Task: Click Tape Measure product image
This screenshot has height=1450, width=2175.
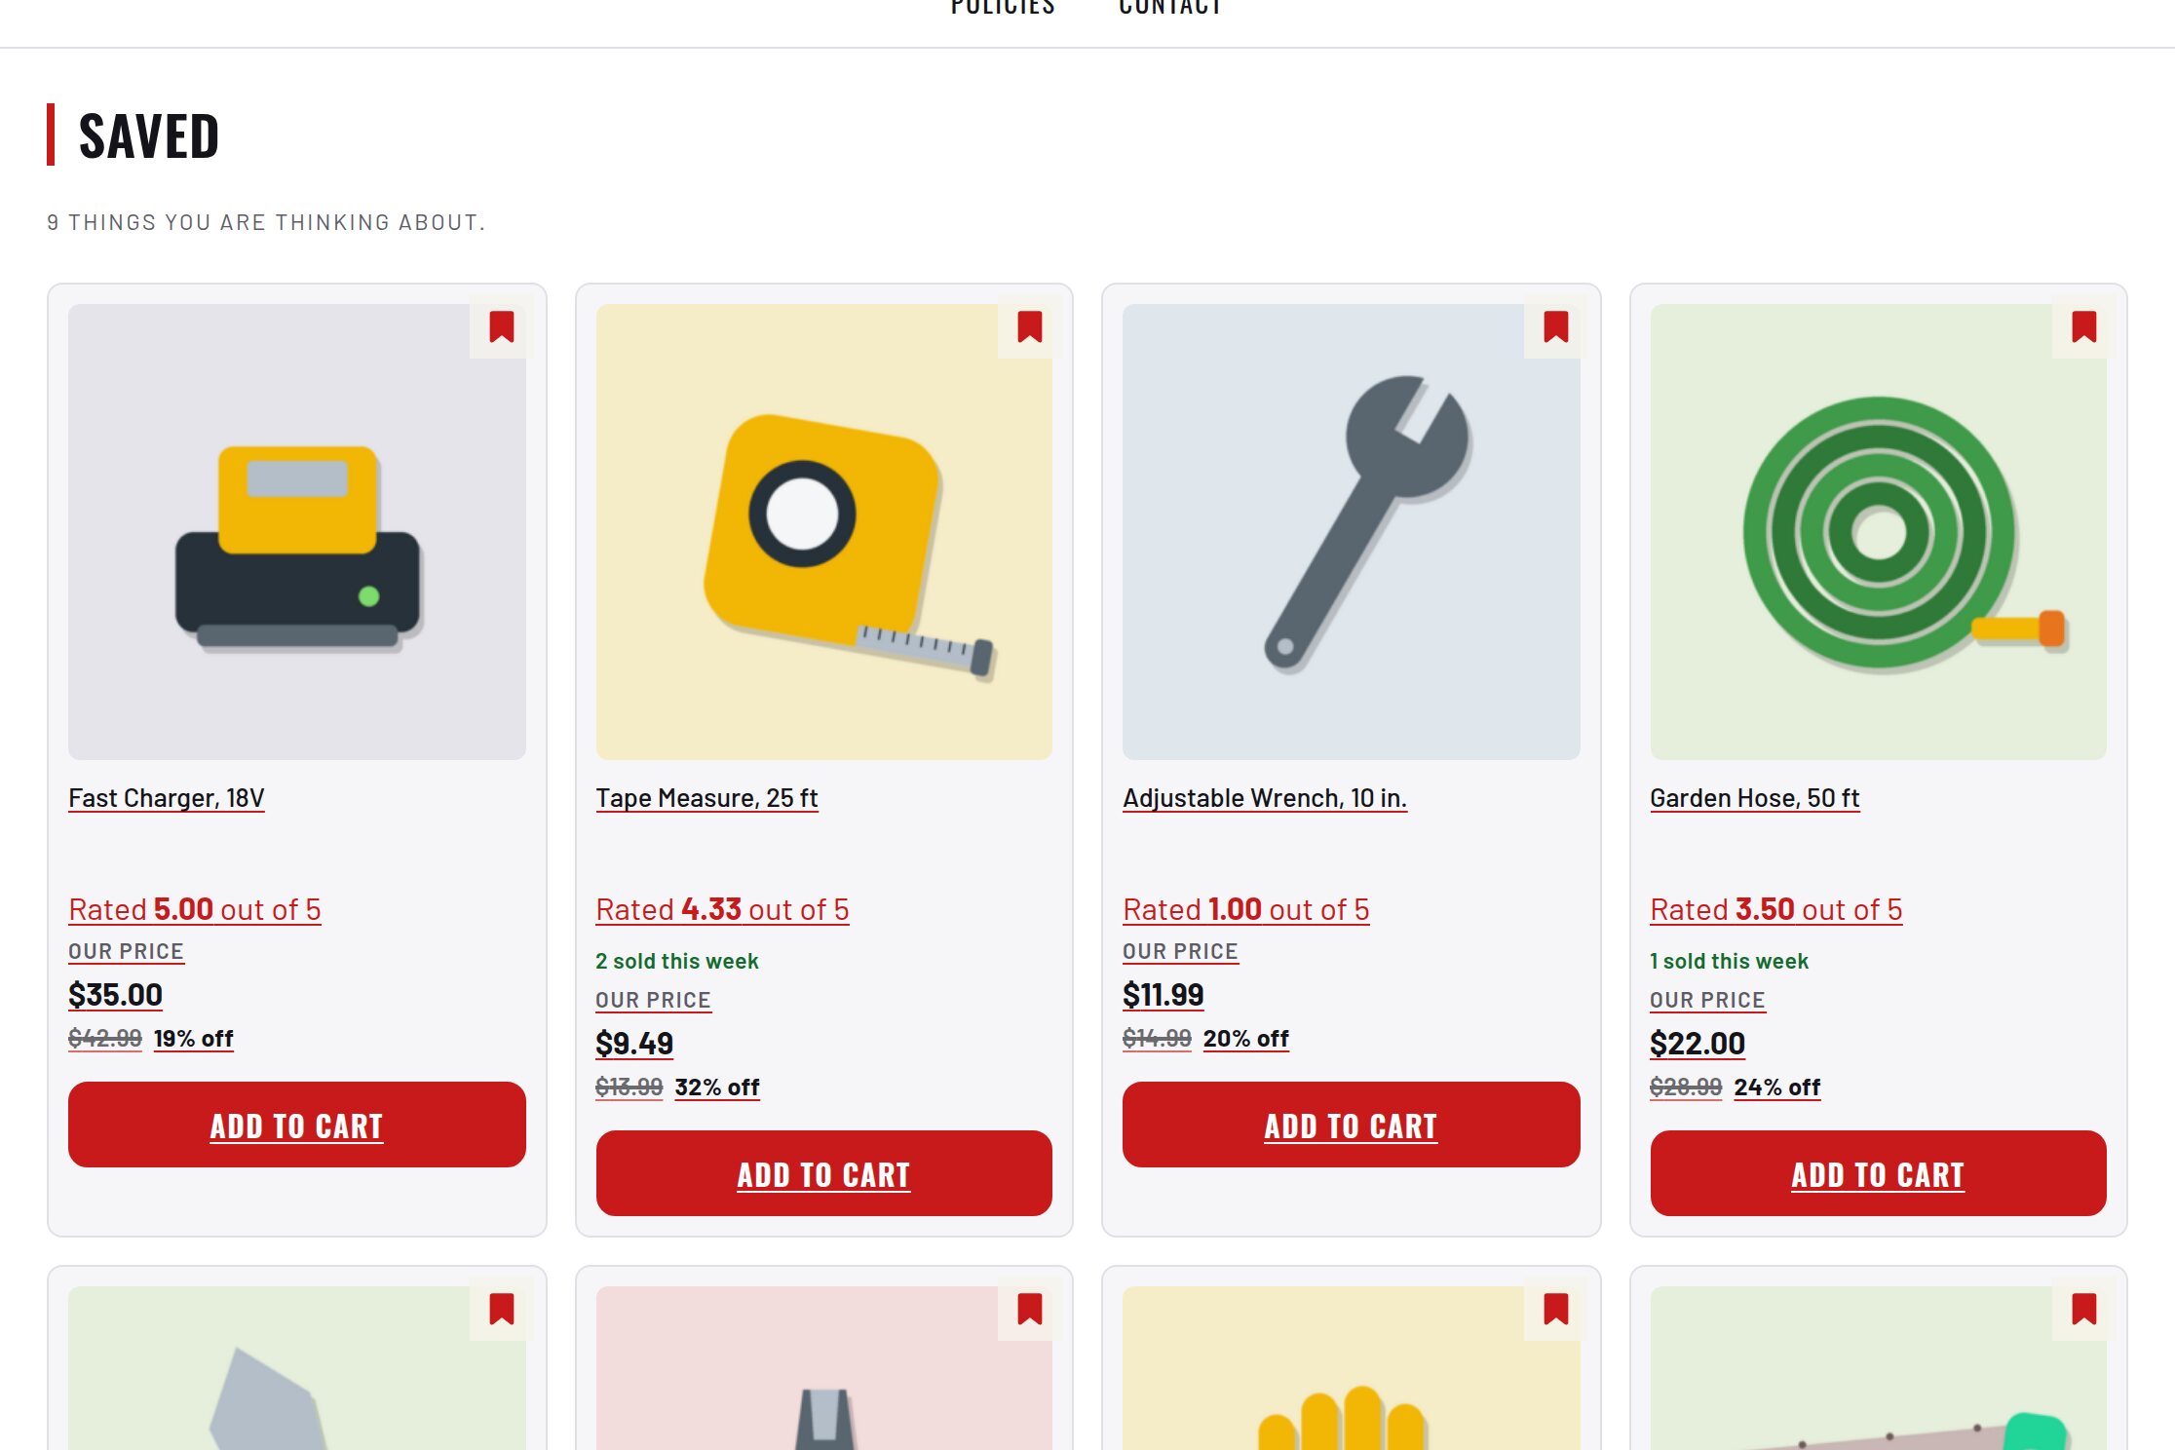Action: click(824, 532)
